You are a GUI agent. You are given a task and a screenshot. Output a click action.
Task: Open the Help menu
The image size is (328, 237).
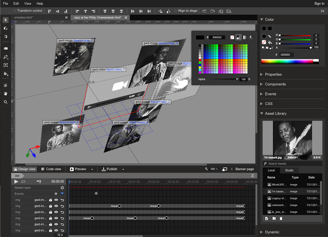pyautogui.click(x=40, y=4)
